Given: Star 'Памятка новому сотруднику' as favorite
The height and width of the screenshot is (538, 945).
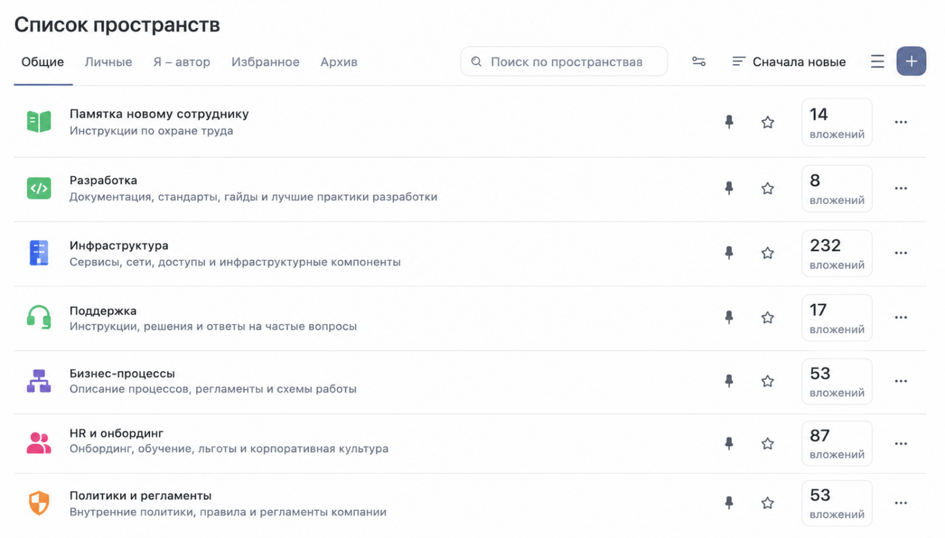Looking at the screenshot, I should click(x=768, y=122).
